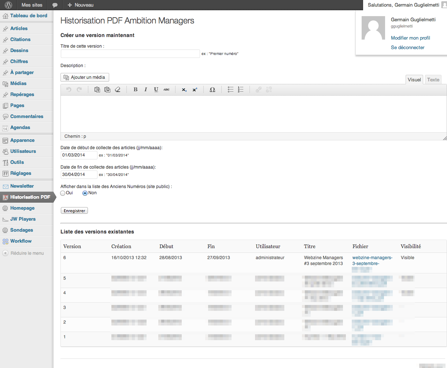This screenshot has width=447, height=368.
Task: Click the date de fin field 30/04/2014
Action: pos(79,174)
